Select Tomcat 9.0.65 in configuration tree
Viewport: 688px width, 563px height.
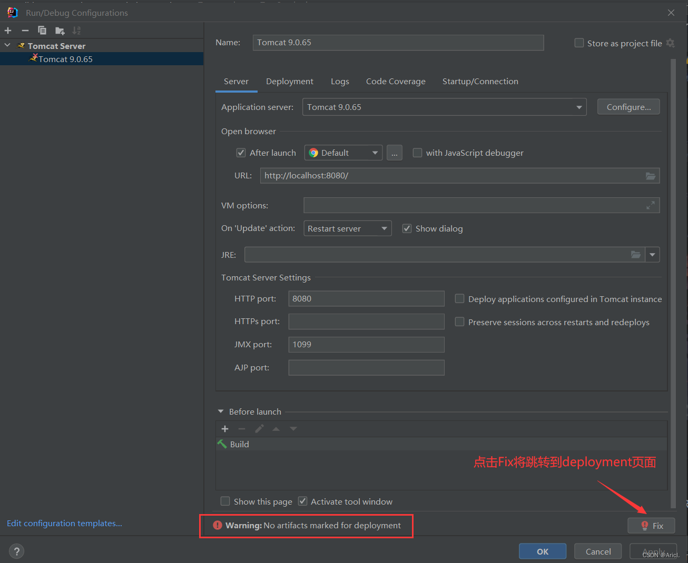pos(102,59)
